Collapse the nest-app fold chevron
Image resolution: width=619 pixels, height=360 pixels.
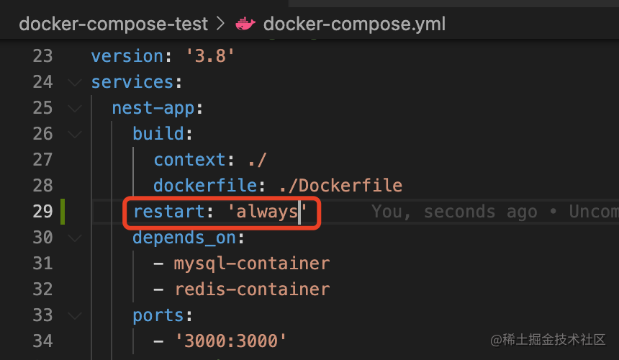click(75, 108)
